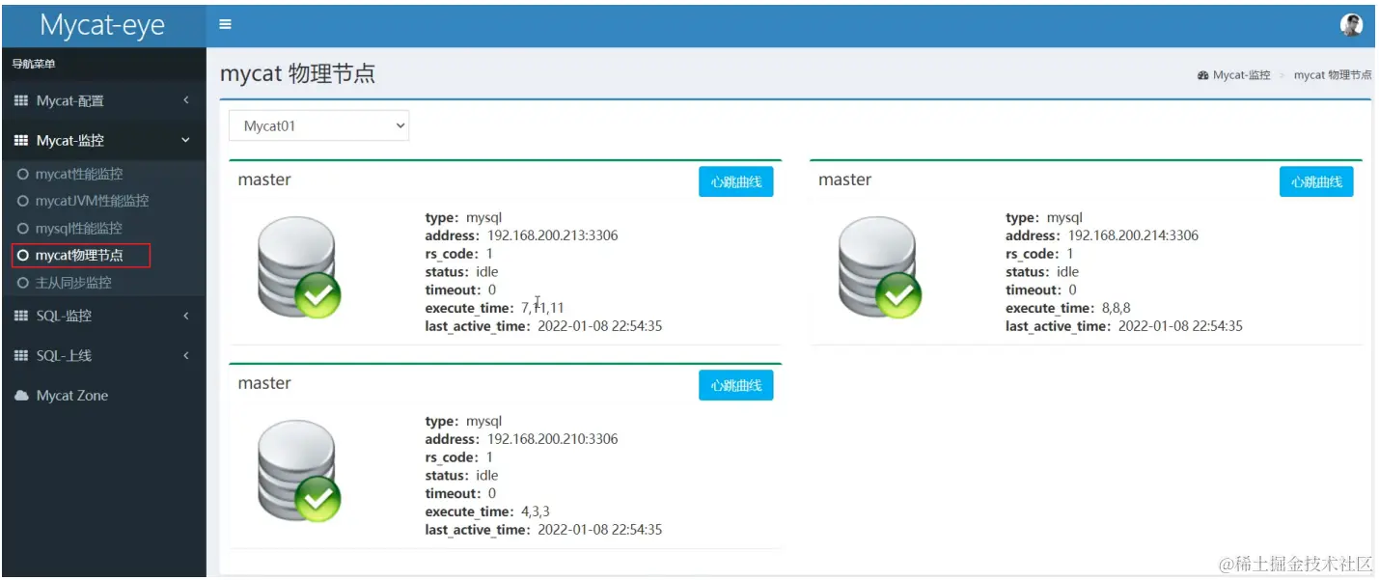
Task: Open the SQL-监控 menu
Action: pos(104,316)
